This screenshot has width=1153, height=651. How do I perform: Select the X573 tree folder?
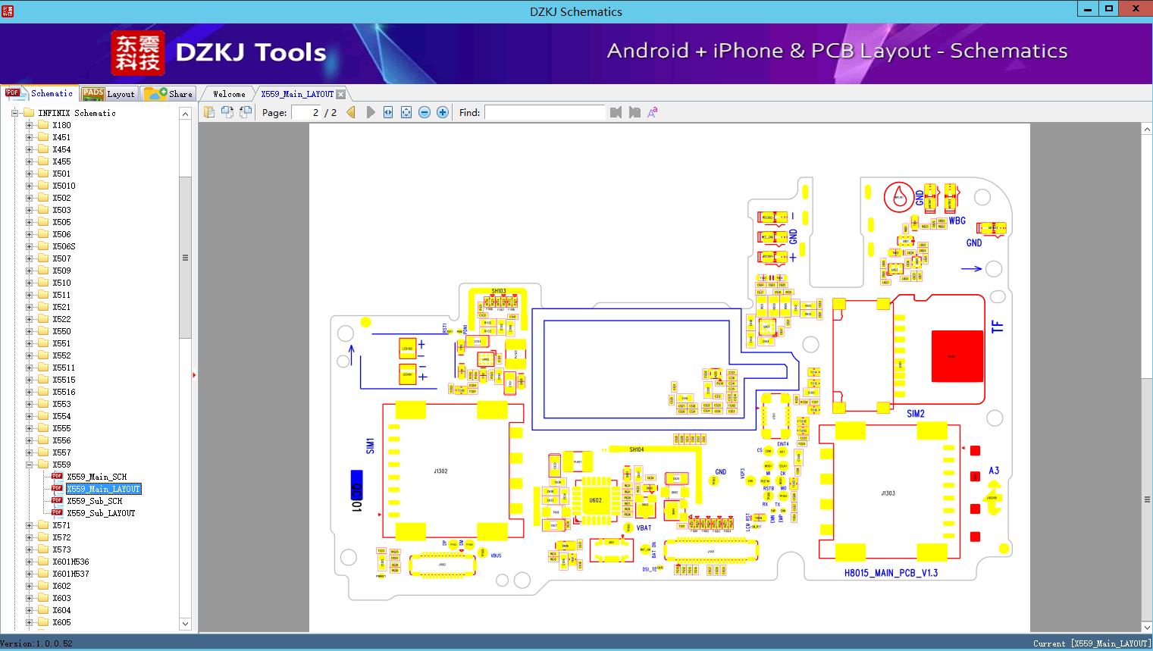pyautogui.click(x=61, y=549)
